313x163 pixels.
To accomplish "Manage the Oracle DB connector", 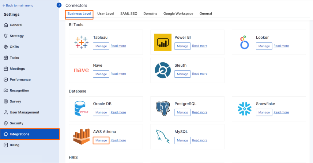I will point(101,112).
